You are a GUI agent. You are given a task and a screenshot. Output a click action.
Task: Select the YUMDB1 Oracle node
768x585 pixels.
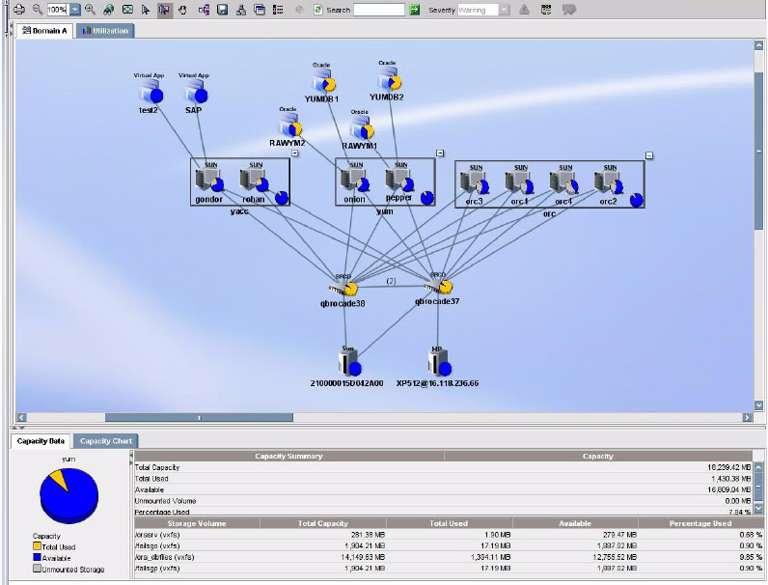click(x=323, y=82)
